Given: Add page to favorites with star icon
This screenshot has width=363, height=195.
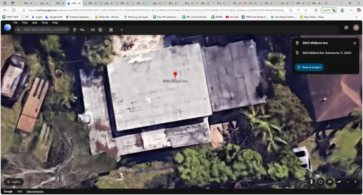Looking at the screenshot, I should click(306, 10).
